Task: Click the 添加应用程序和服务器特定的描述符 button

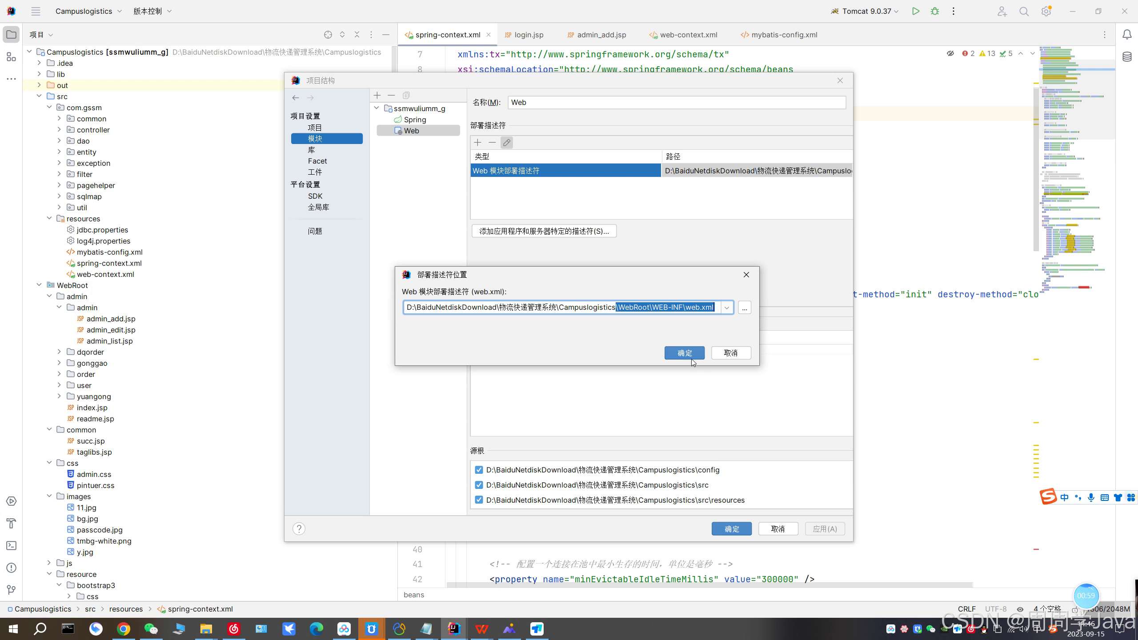Action: (x=544, y=231)
